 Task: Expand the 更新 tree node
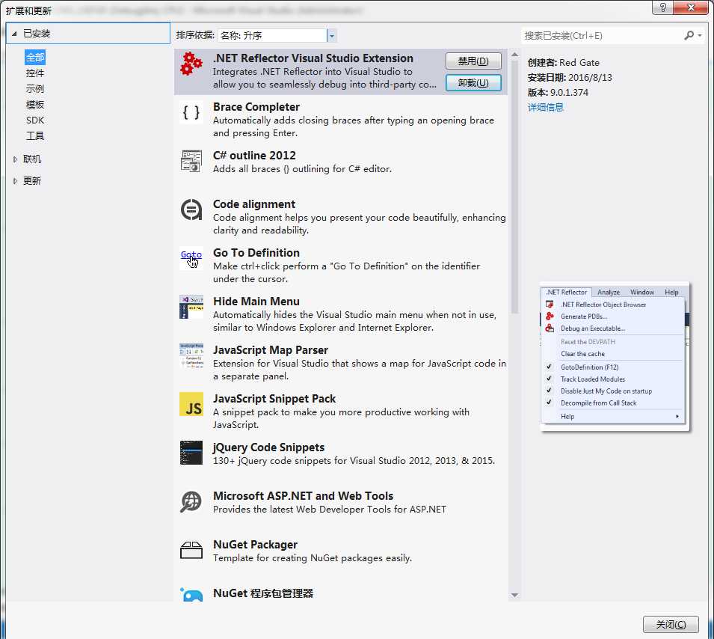click(x=15, y=181)
